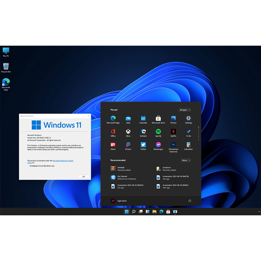Open Search from the taskbar
This screenshot has height=261, width=261.
134,212
